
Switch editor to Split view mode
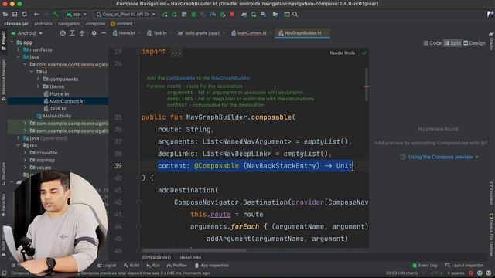pyautogui.click(x=452, y=43)
